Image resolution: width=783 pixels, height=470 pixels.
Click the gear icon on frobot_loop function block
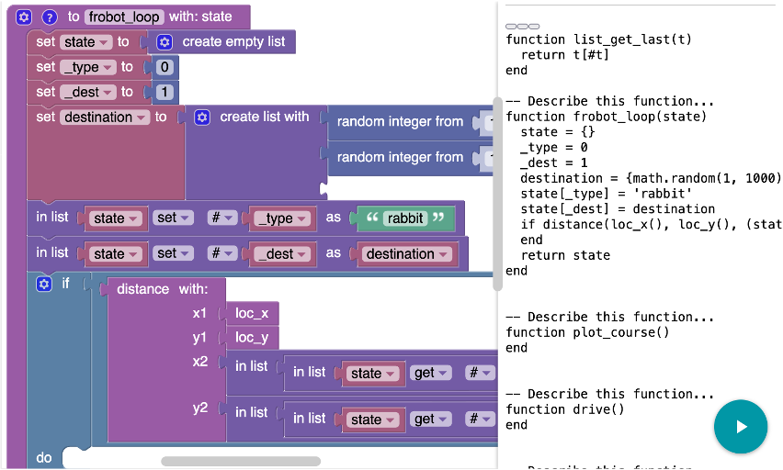[24, 17]
